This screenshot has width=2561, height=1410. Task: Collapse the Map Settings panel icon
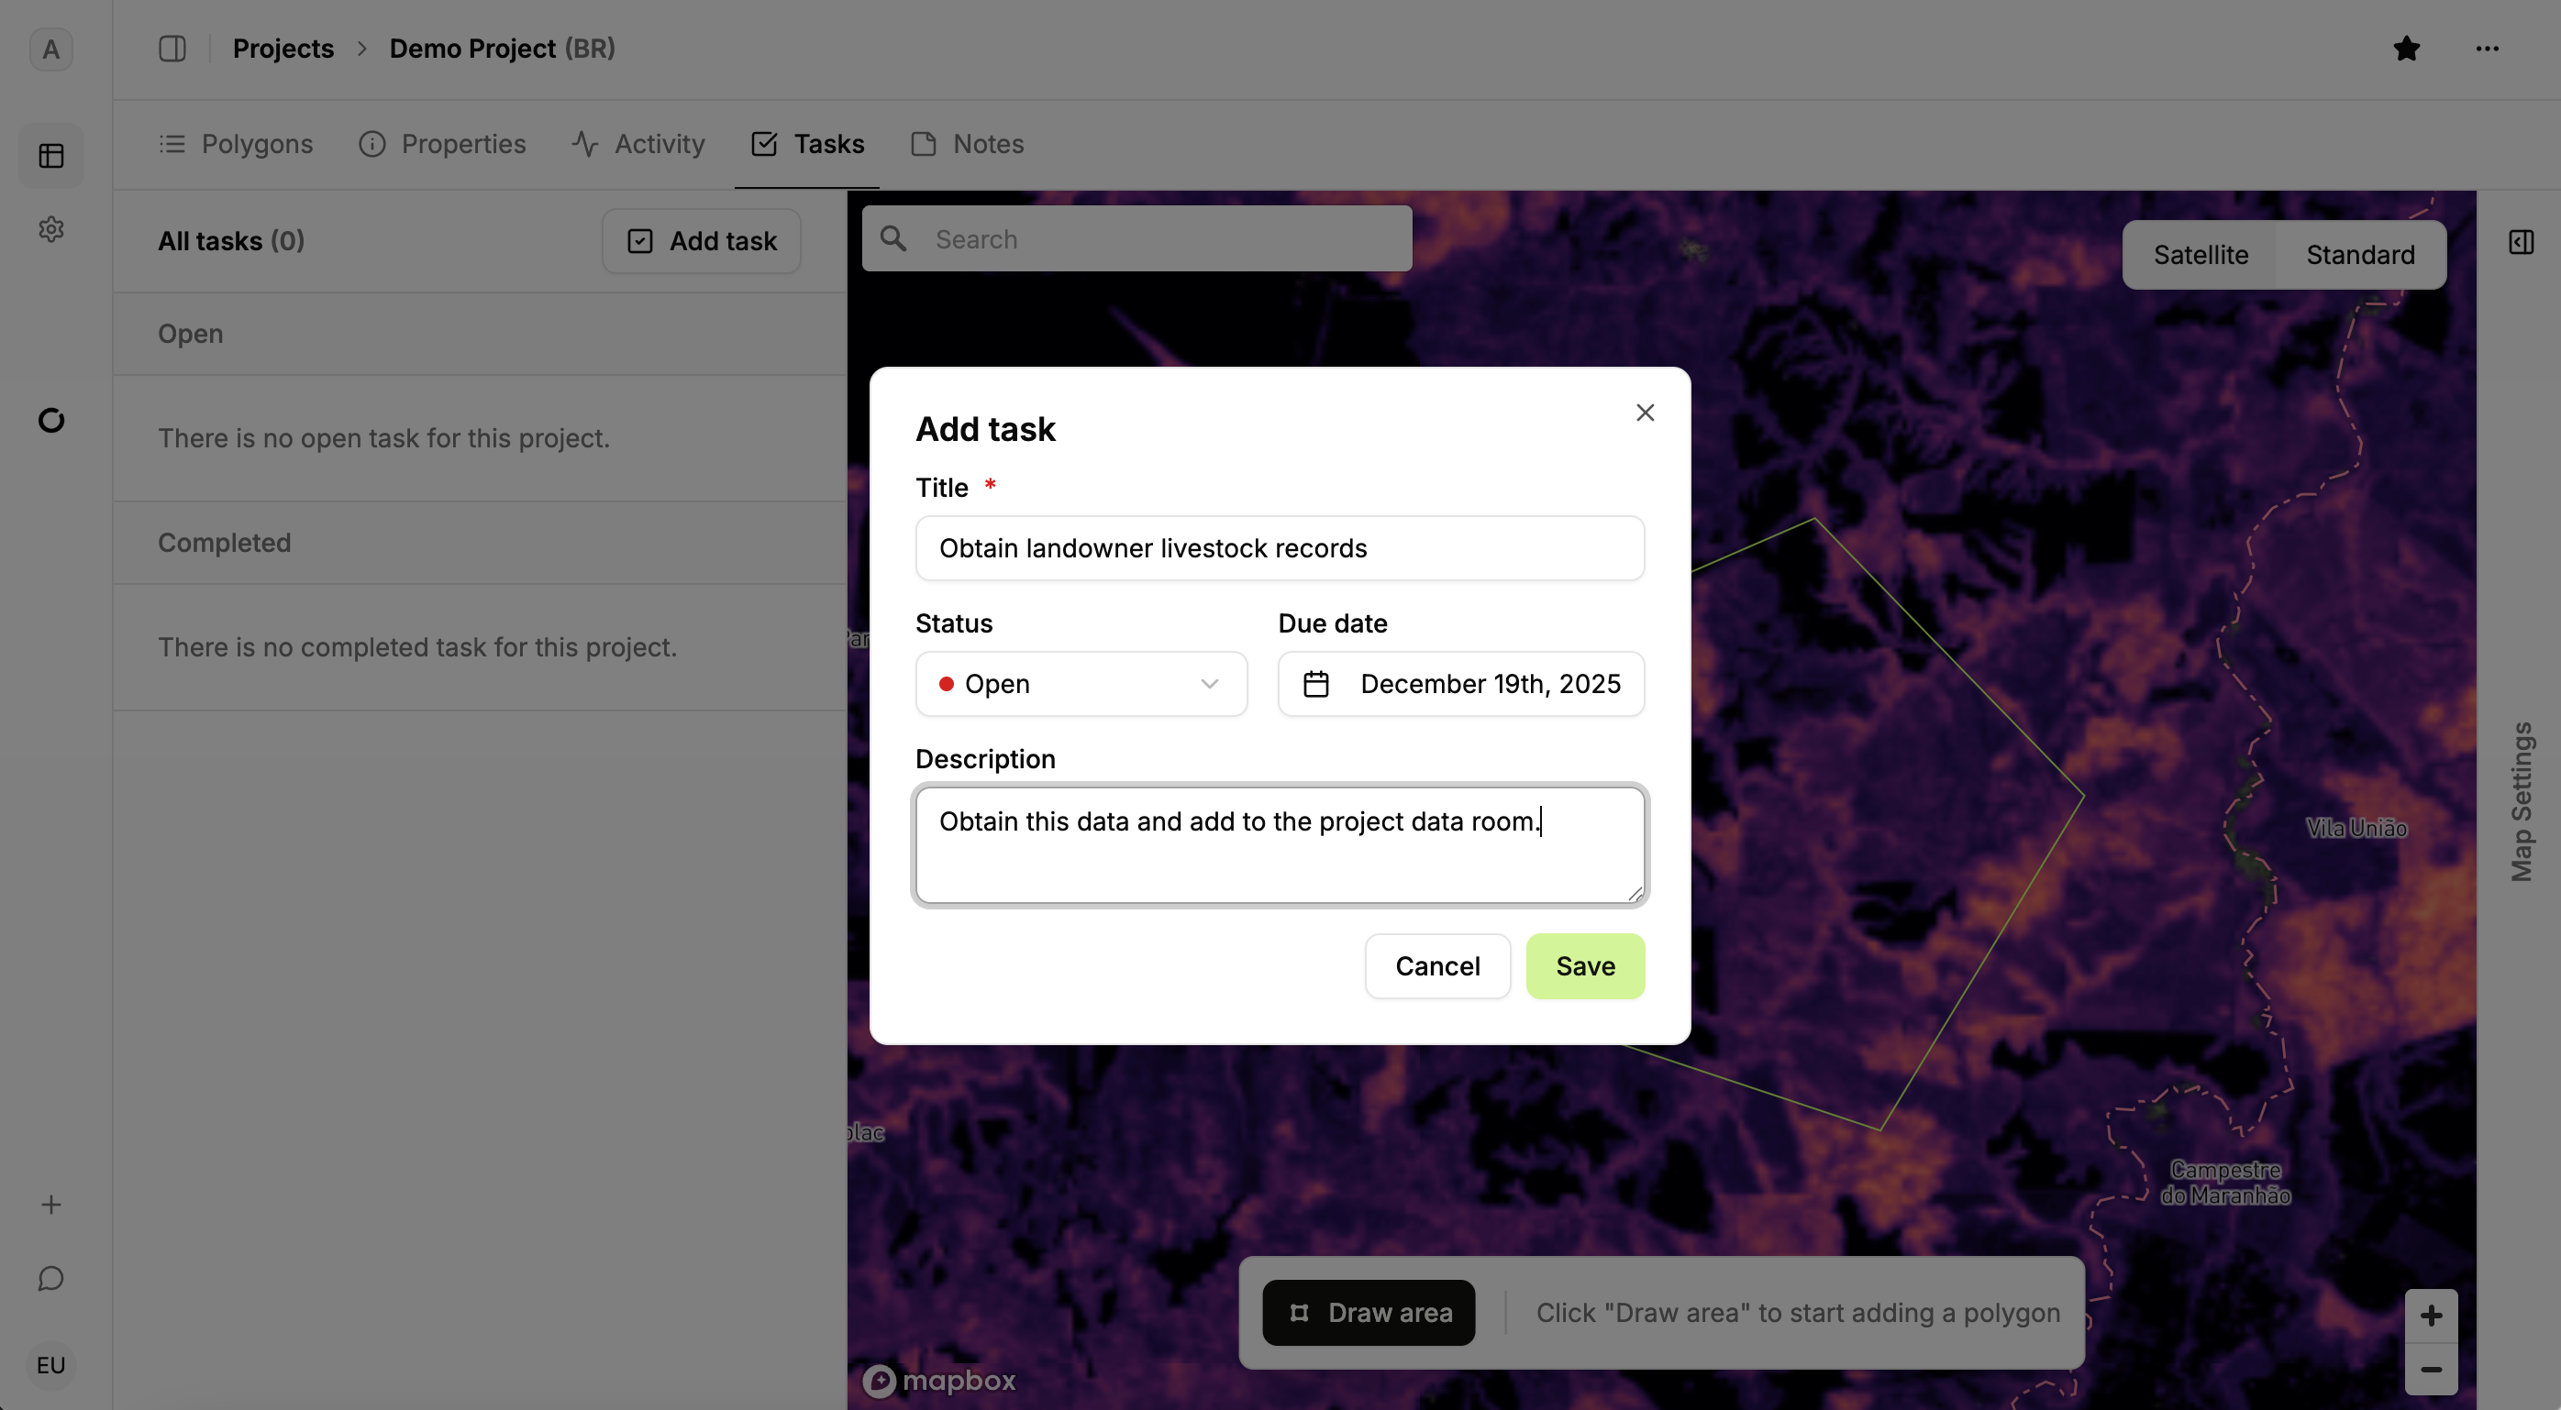click(2521, 241)
